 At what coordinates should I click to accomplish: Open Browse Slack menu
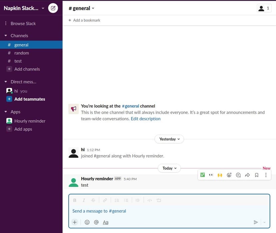pos(23,23)
